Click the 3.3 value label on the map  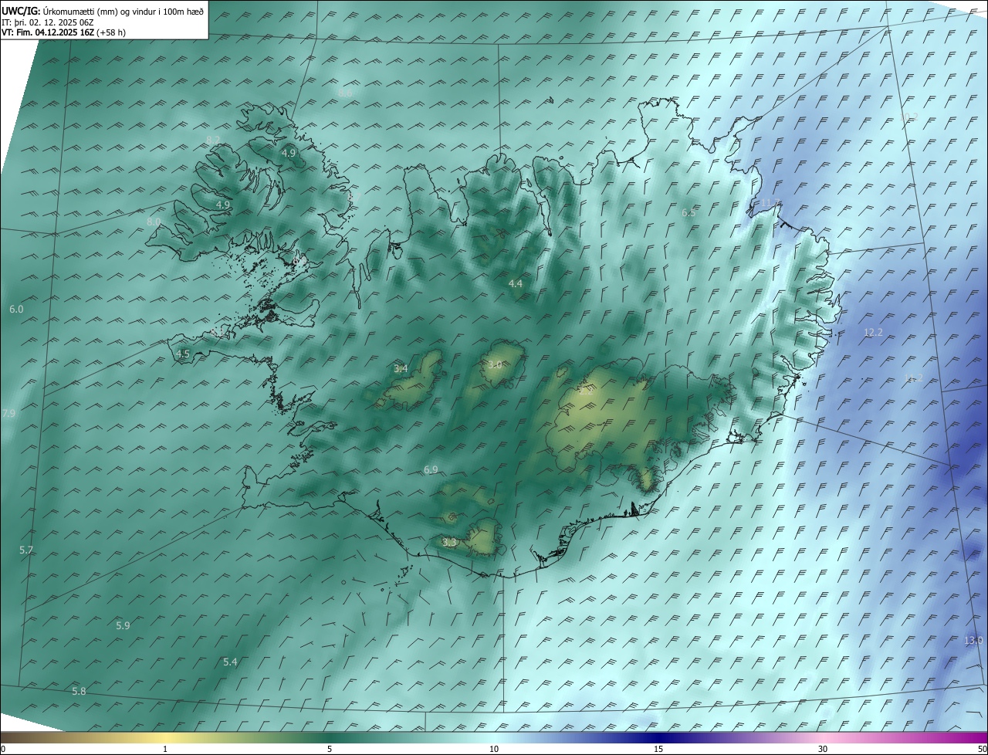449,543
